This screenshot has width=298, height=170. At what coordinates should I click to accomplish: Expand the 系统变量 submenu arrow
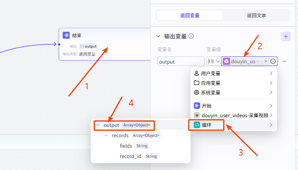pyautogui.click(x=271, y=92)
